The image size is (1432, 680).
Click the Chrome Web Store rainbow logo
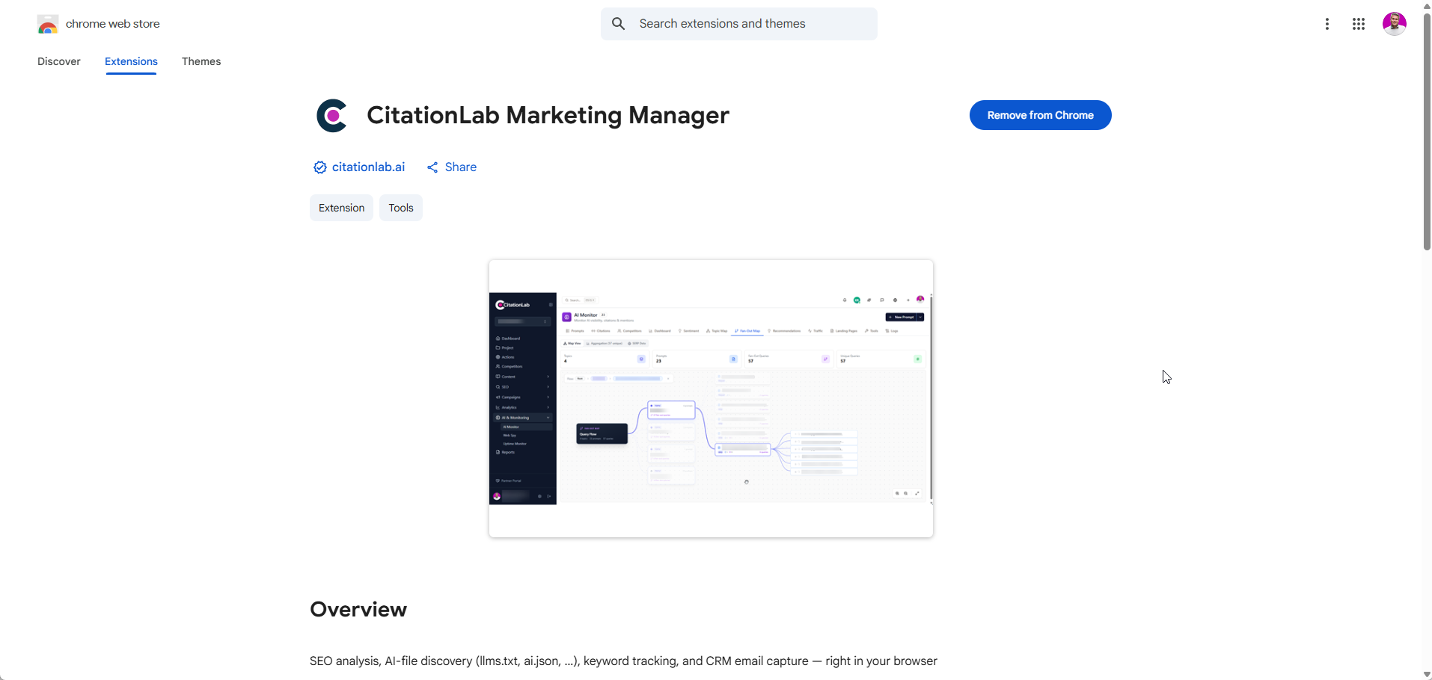(47, 25)
